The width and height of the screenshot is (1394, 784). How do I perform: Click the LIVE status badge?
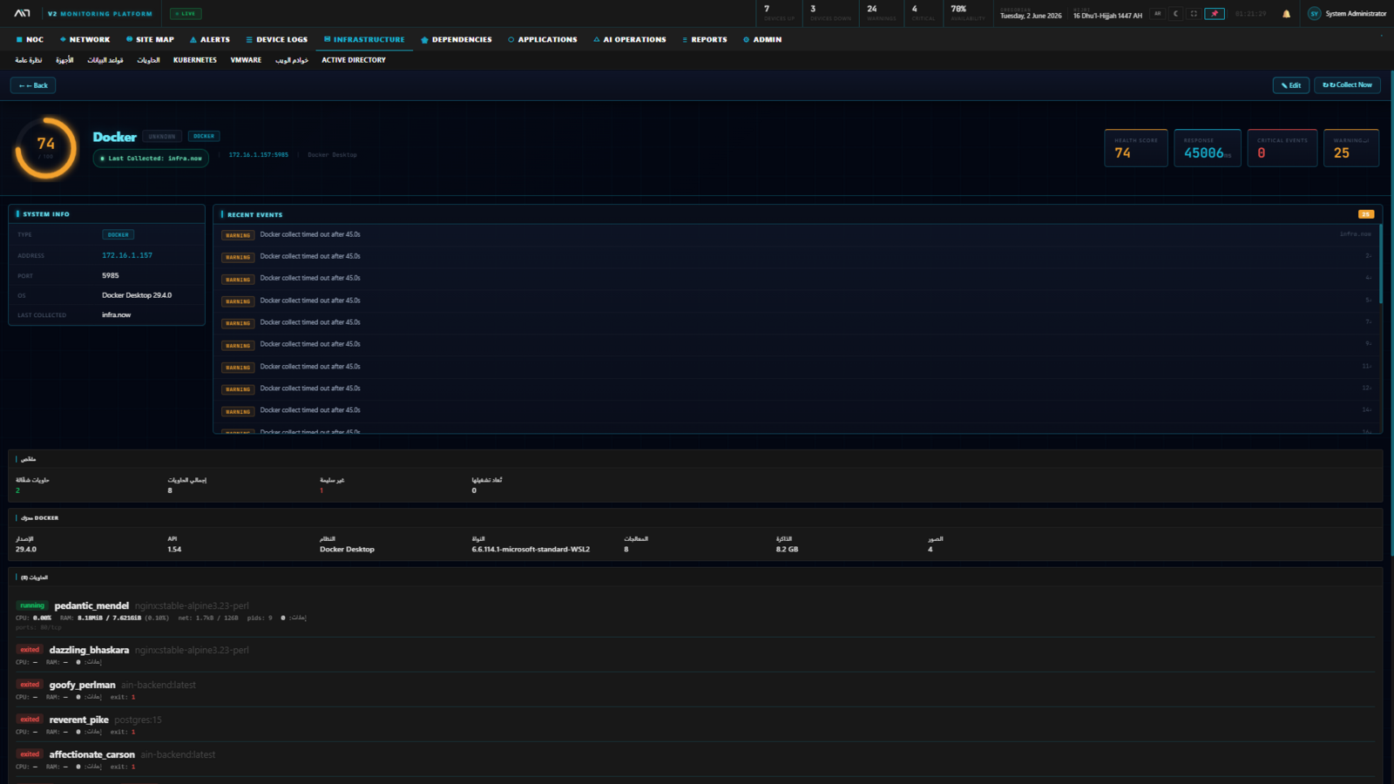tap(186, 14)
